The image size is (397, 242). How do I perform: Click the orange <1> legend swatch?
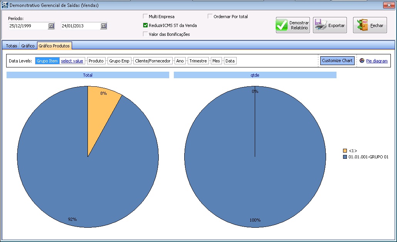coord(345,150)
